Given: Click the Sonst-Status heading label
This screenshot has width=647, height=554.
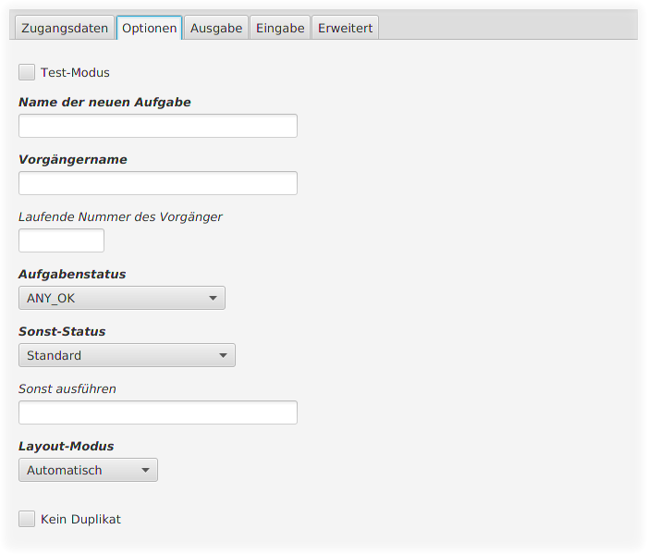Looking at the screenshot, I should click(62, 331).
